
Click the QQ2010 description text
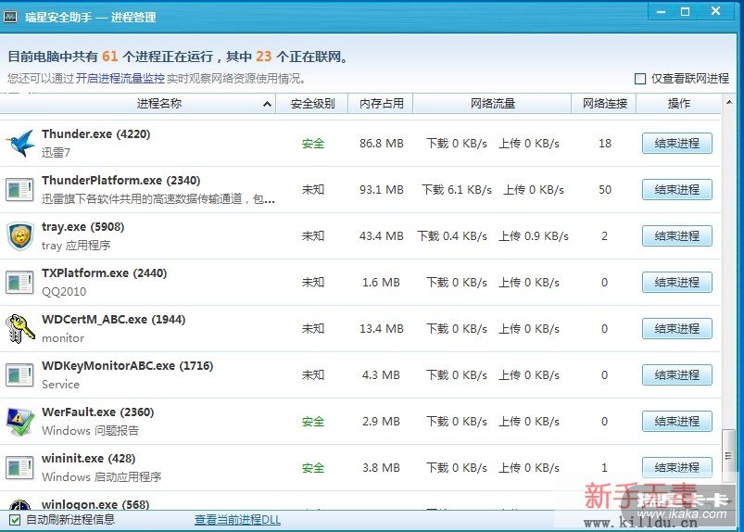(x=64, y=291)
